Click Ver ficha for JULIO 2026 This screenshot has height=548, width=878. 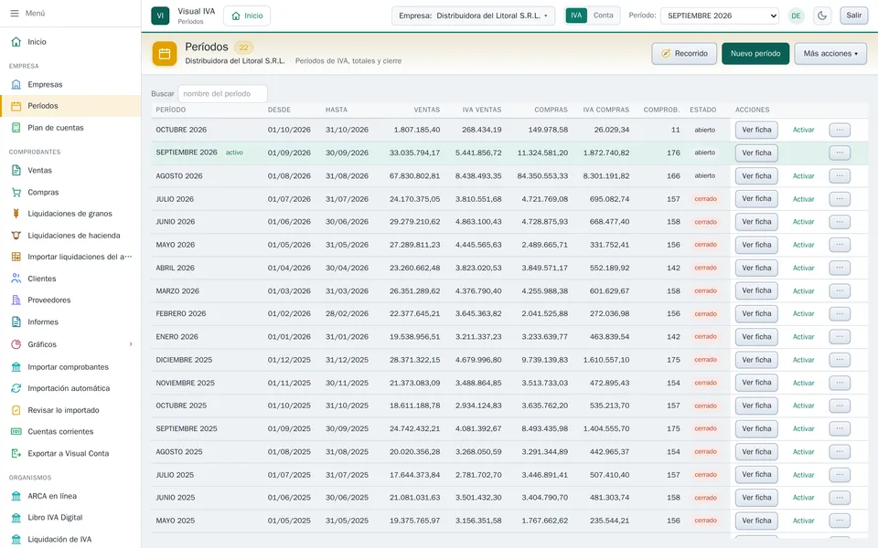coord(756,199)
